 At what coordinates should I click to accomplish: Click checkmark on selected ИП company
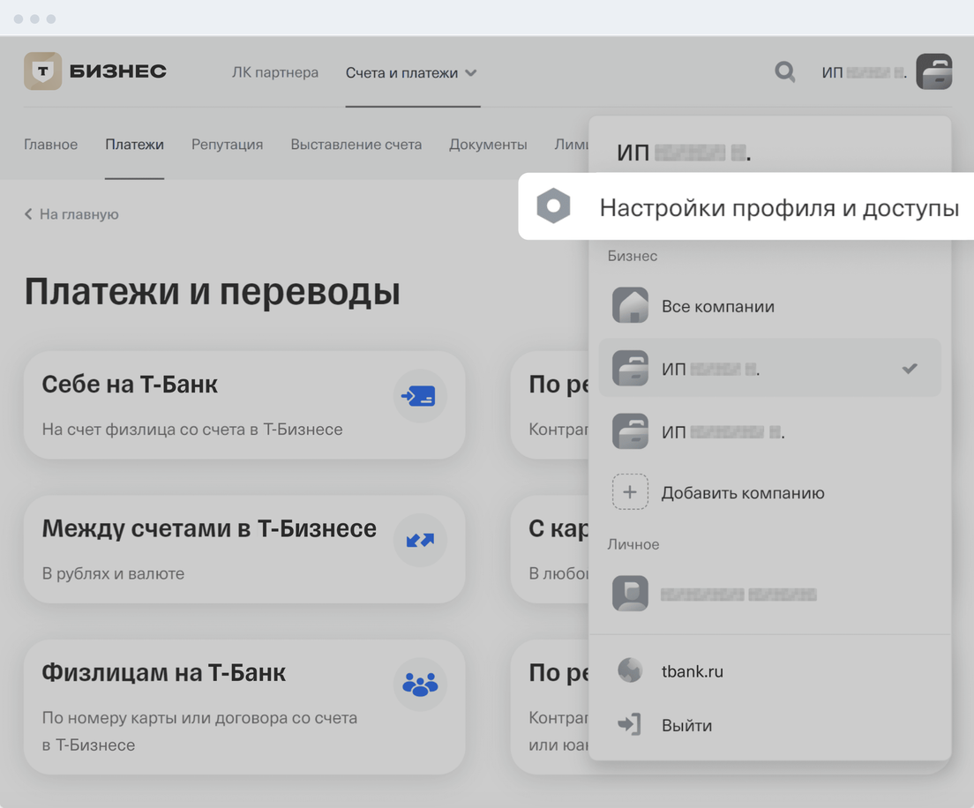coord(910,369)
